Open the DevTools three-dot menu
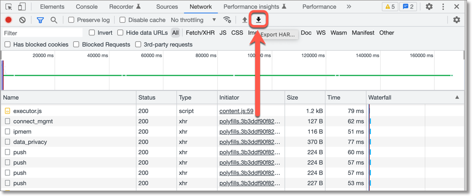The image size is (472, 196). pos(443,7)
